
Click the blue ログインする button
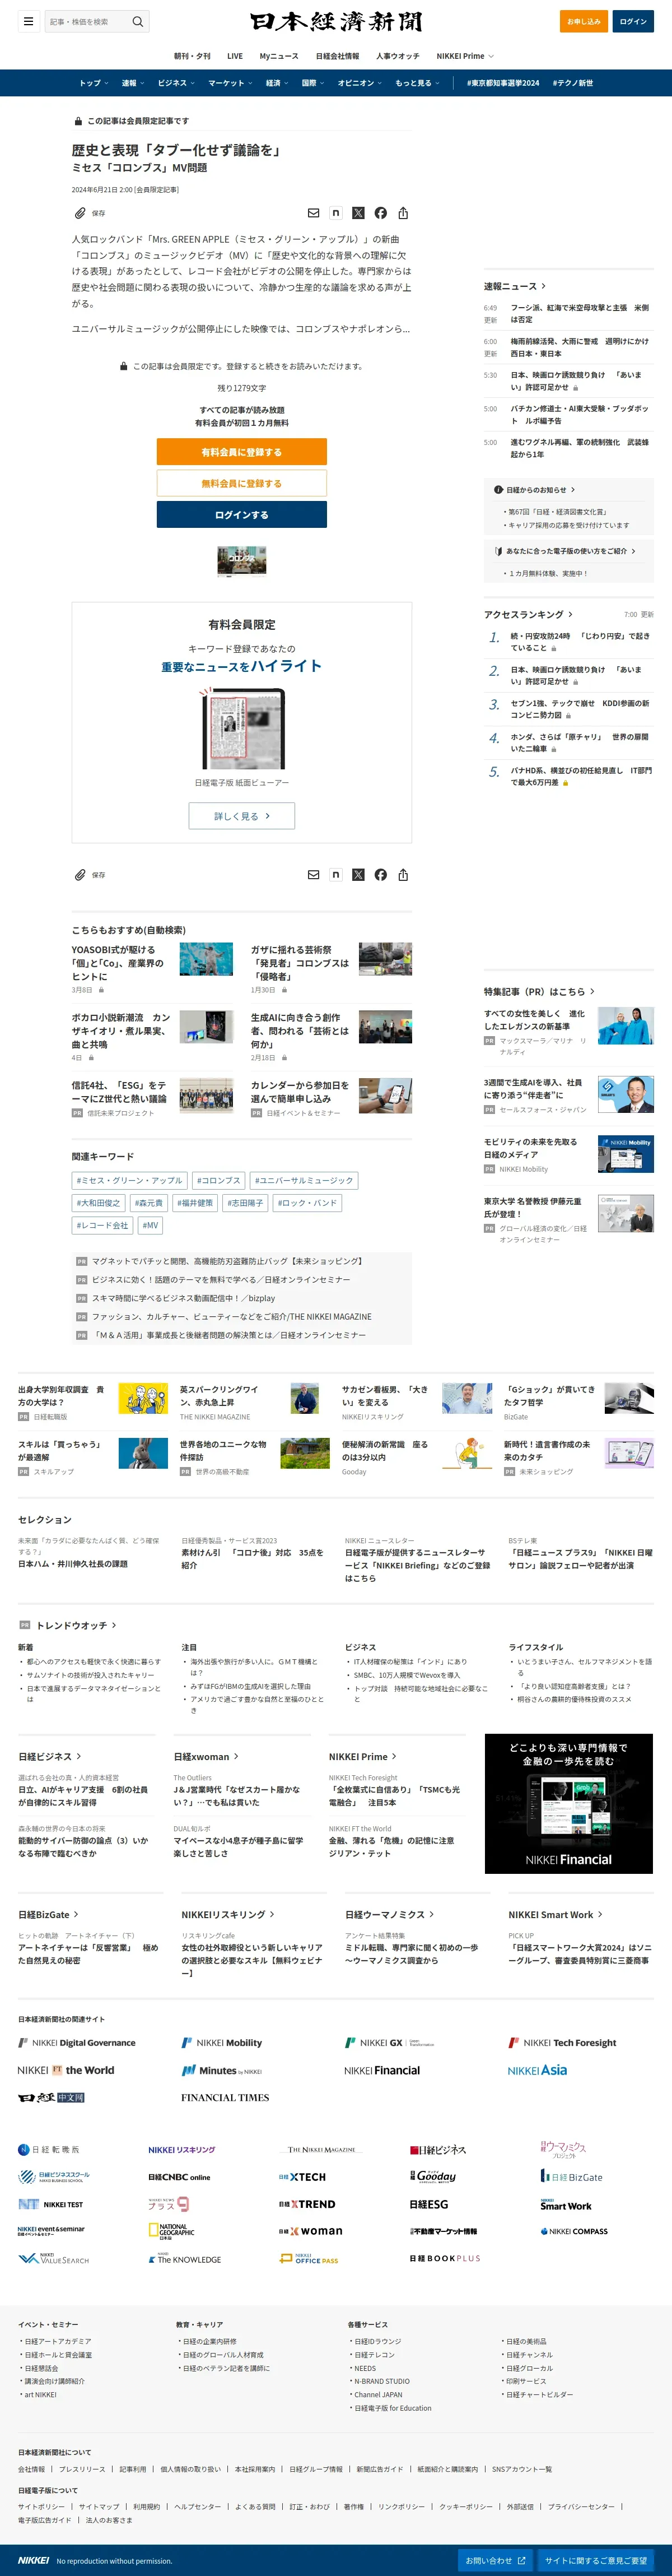pyautogui.click(x=242, y=515)
